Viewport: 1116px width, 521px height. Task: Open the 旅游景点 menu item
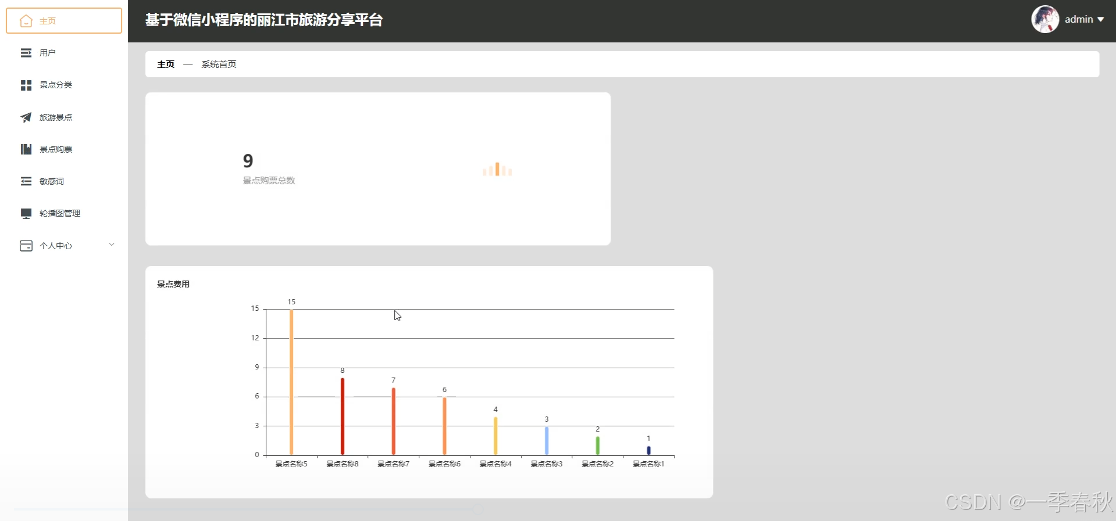[x=56, y=117]
